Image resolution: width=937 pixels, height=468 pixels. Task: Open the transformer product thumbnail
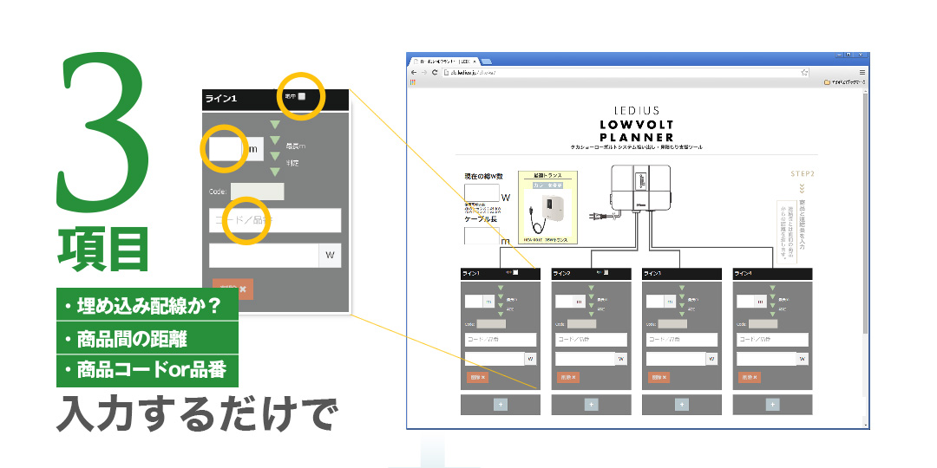547,214
